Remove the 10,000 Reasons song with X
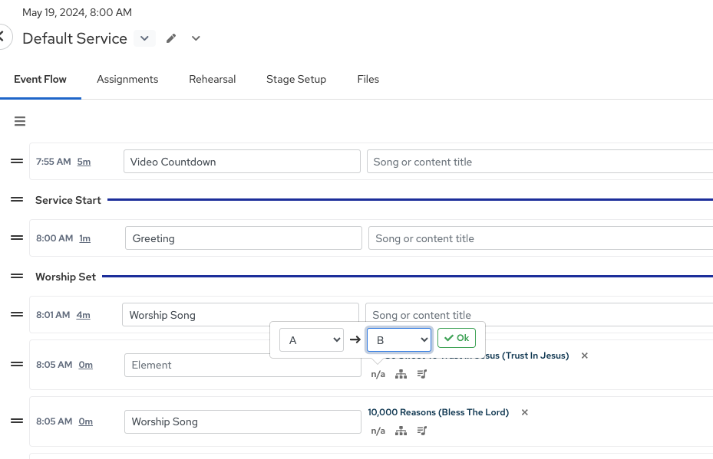The width and height of the screenshot is (713, 459). (525, 412)
